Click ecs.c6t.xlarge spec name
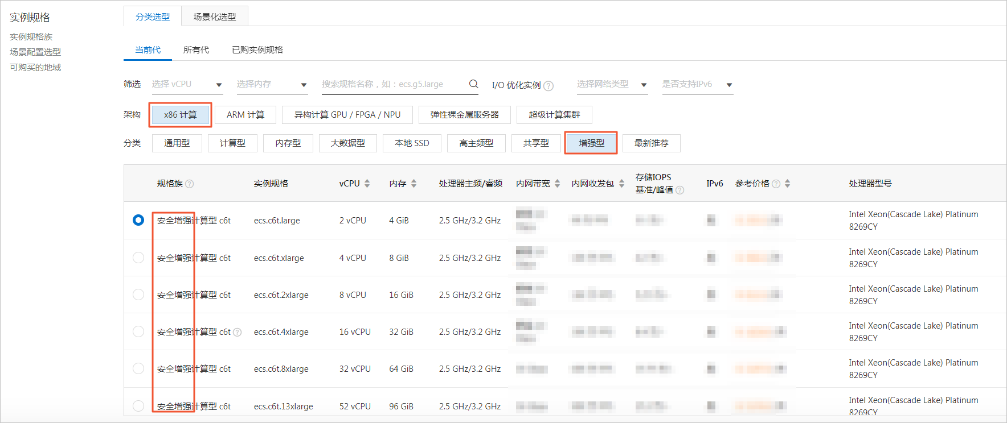 (279, 258)
